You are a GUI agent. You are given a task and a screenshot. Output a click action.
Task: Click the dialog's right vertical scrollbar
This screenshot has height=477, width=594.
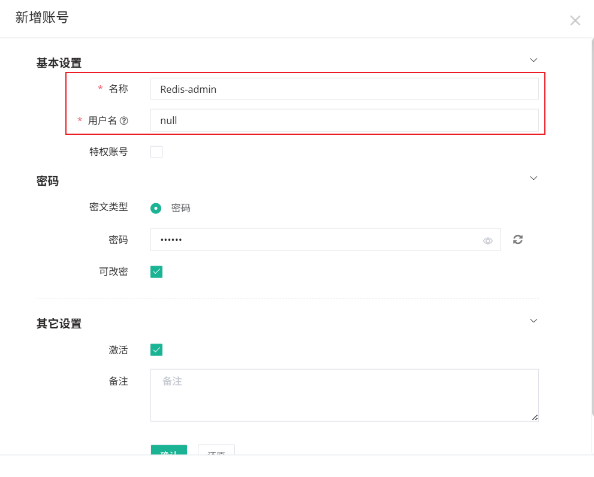(x=592, y=240)
